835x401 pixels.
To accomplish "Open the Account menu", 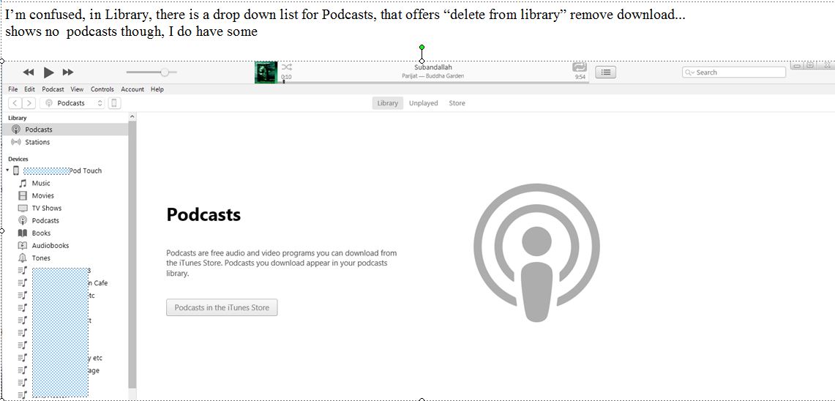I will [132, 89].
